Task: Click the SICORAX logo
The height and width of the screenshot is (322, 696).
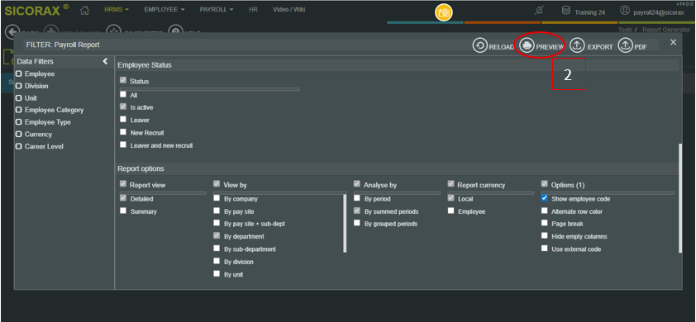Action: pyautogui.click(x=37, y=10)
